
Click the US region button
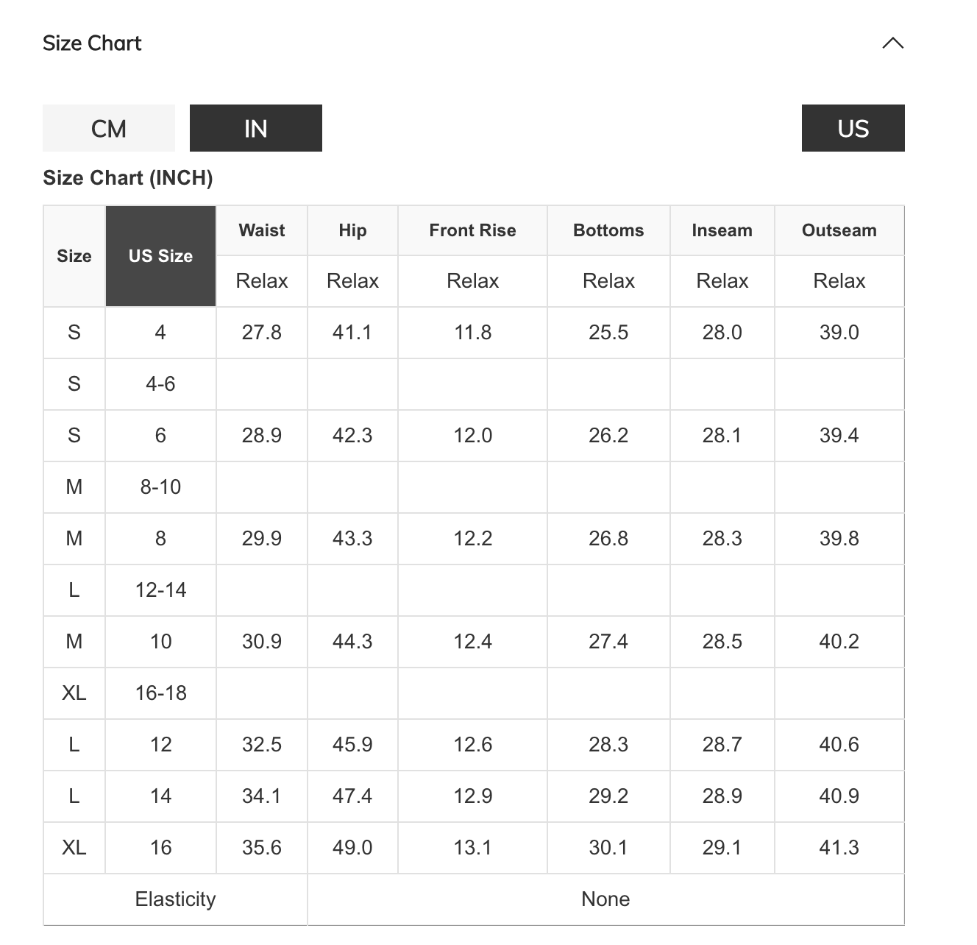click(853, 129)
